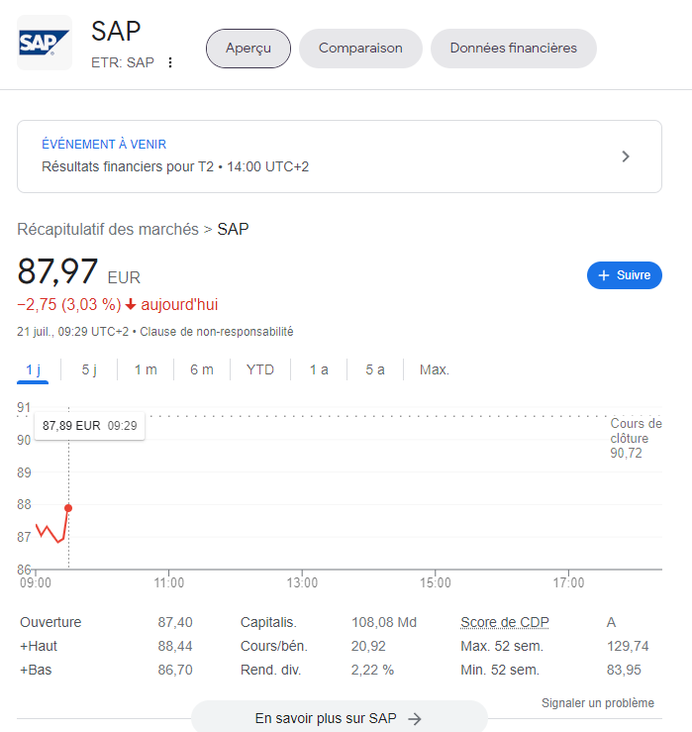Click the Score de CDP label
The width and height of the screenshot is (692, 732).
coord(504,622)
